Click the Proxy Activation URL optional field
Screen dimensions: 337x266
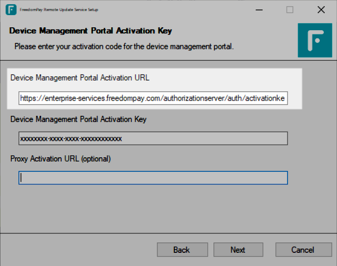tap(153, 178)
